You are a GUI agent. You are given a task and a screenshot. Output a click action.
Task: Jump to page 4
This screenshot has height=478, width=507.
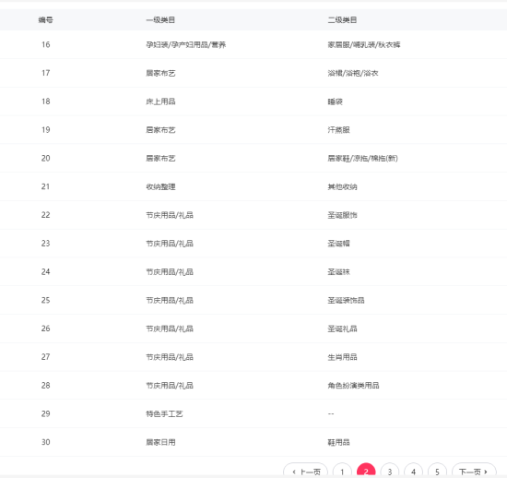point(414,472)
